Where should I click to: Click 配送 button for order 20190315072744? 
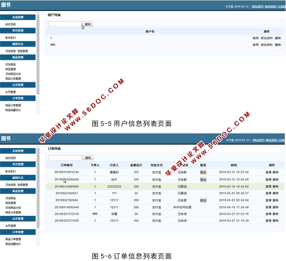click(x=203, y=172)
